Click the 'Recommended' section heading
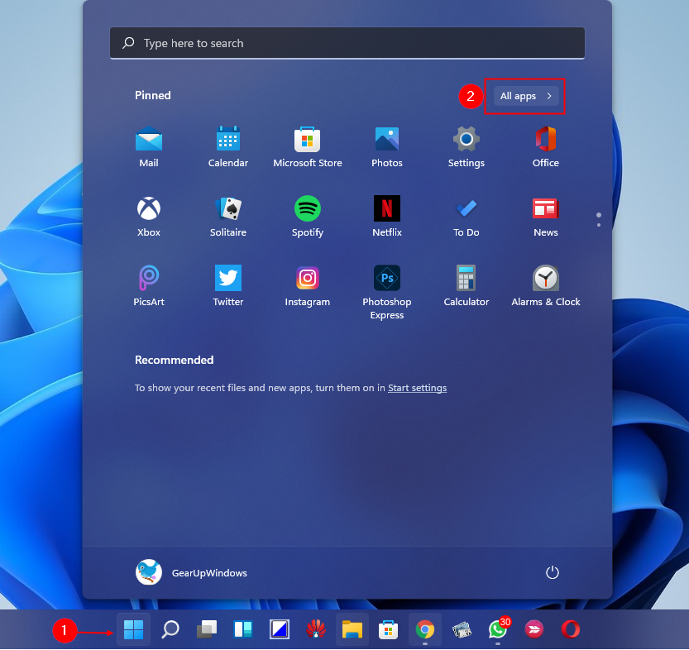Viewport: 689px width, 650px height. tap(174, 360)
